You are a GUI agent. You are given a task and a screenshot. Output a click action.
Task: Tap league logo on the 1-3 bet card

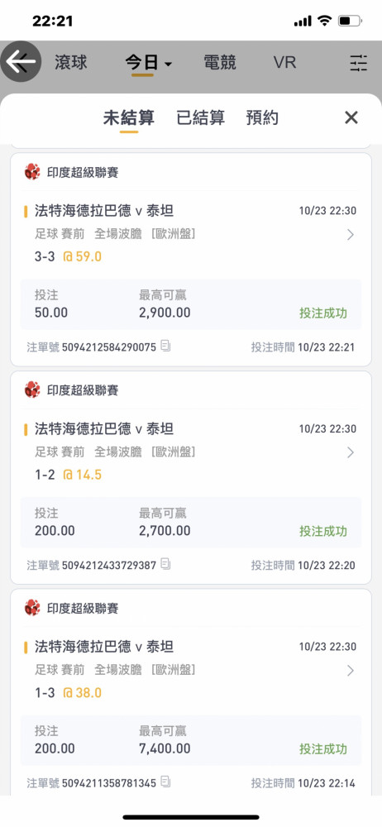32,608
